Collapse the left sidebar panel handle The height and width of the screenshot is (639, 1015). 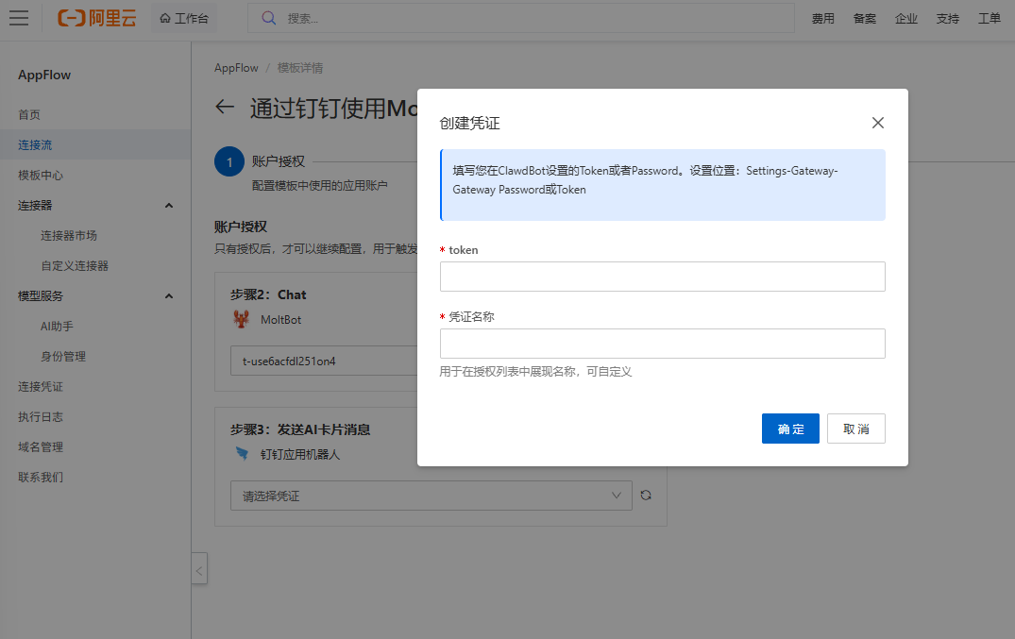pos(199,569)
